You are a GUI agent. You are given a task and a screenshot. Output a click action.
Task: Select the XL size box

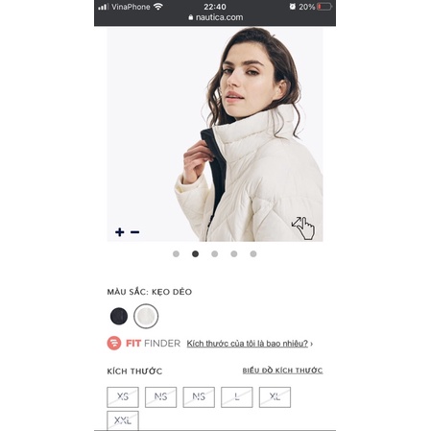[x=275, y=397]
